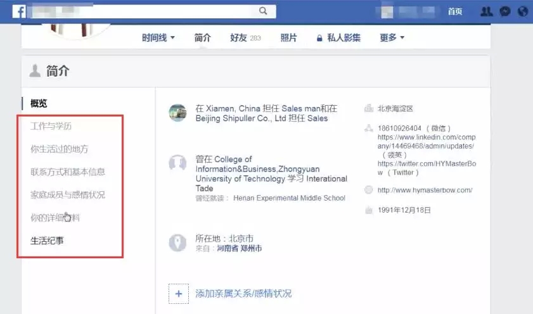Viewport: 533px width, 314px height.
Task: Open the 好友 283 tab
Action: point(245,38)
